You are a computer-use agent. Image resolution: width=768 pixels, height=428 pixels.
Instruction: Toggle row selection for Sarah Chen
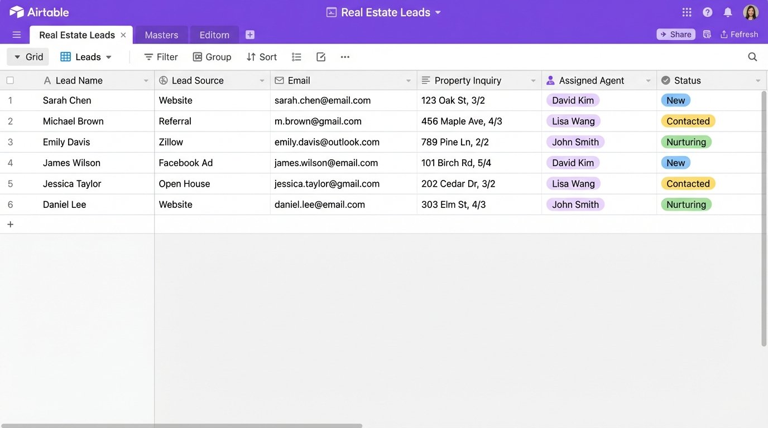(9, 100)
